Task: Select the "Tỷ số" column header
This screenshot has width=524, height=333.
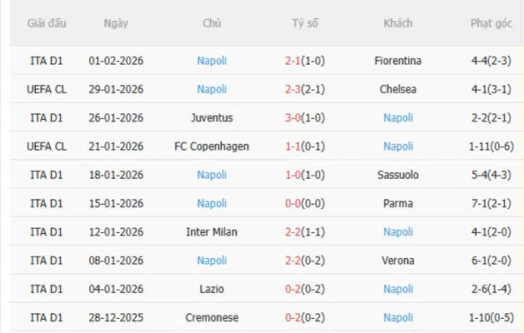Action: point(305,23)
